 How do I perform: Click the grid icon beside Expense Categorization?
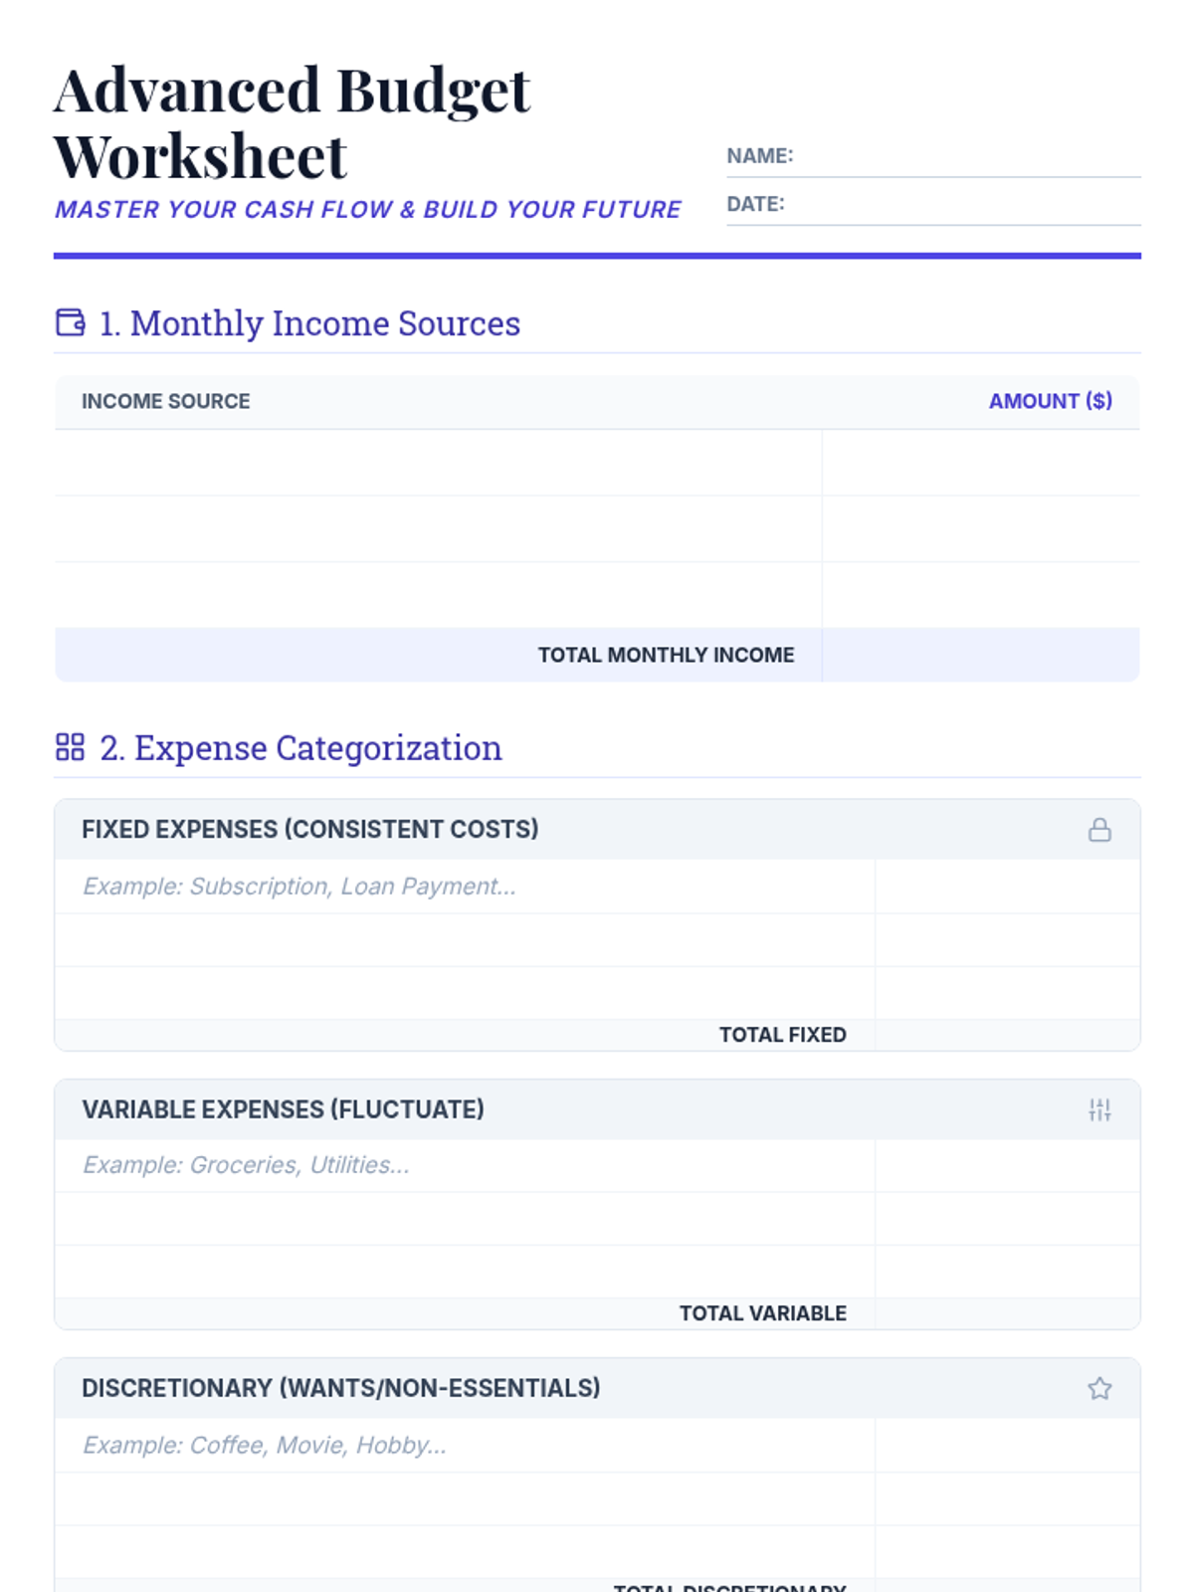70,747
